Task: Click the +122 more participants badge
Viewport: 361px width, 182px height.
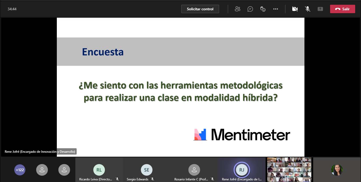Action: (20, 170)
